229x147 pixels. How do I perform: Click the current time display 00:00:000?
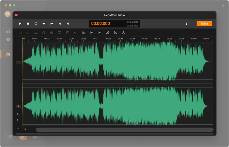click(100, 24)
